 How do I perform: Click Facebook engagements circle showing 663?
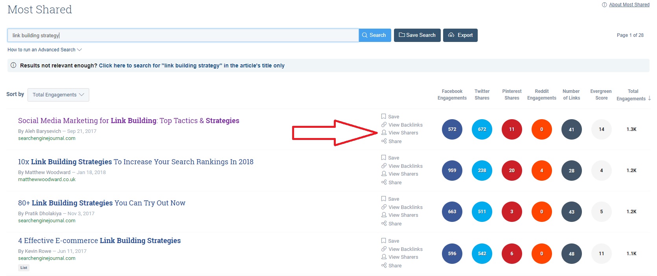tap(452, 212)
